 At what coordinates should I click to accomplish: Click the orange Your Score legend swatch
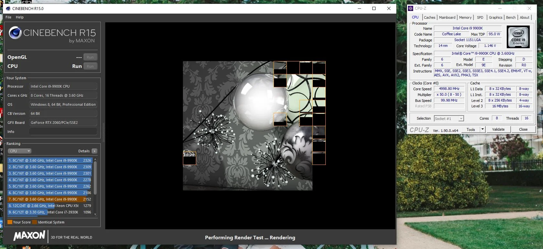10,222
